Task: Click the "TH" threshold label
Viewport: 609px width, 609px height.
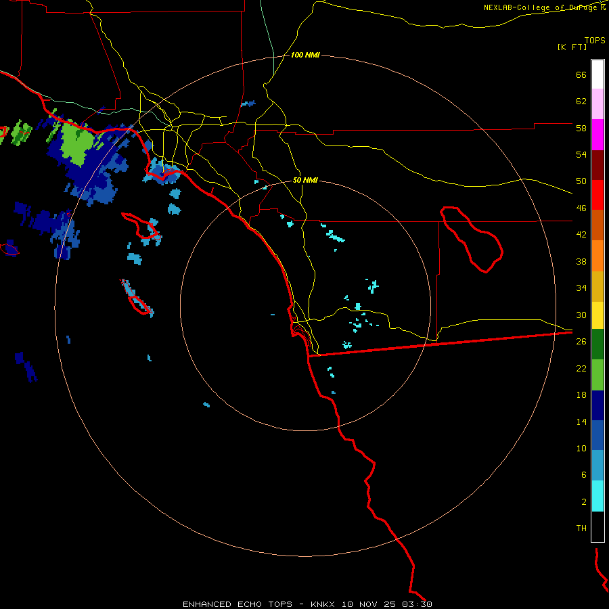Action: coord(581,528)
